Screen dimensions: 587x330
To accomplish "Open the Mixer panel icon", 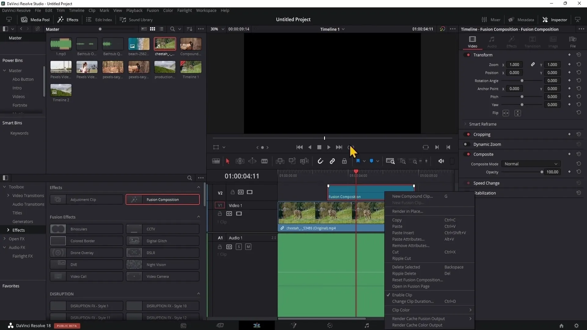I will click(x=484, y=19).
